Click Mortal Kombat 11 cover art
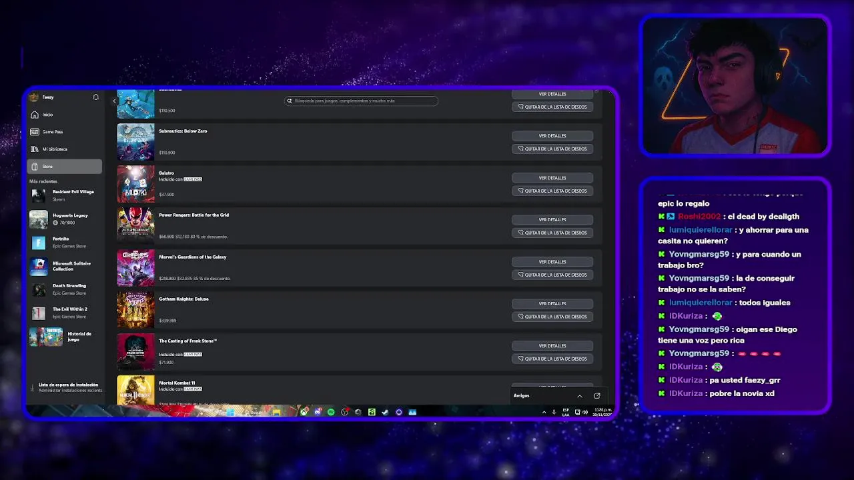 click(135, 390)
